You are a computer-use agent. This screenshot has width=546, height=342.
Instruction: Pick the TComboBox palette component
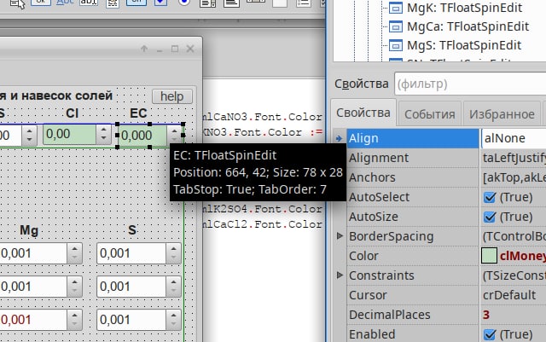click(x=231, y=3)
